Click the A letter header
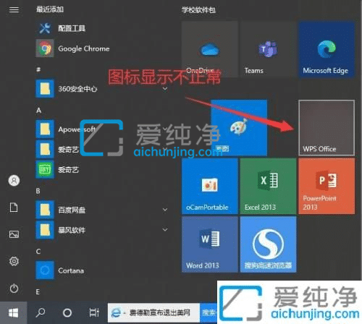Image resolution: width=362 pixels, height=324 pixels. [38, 111]
